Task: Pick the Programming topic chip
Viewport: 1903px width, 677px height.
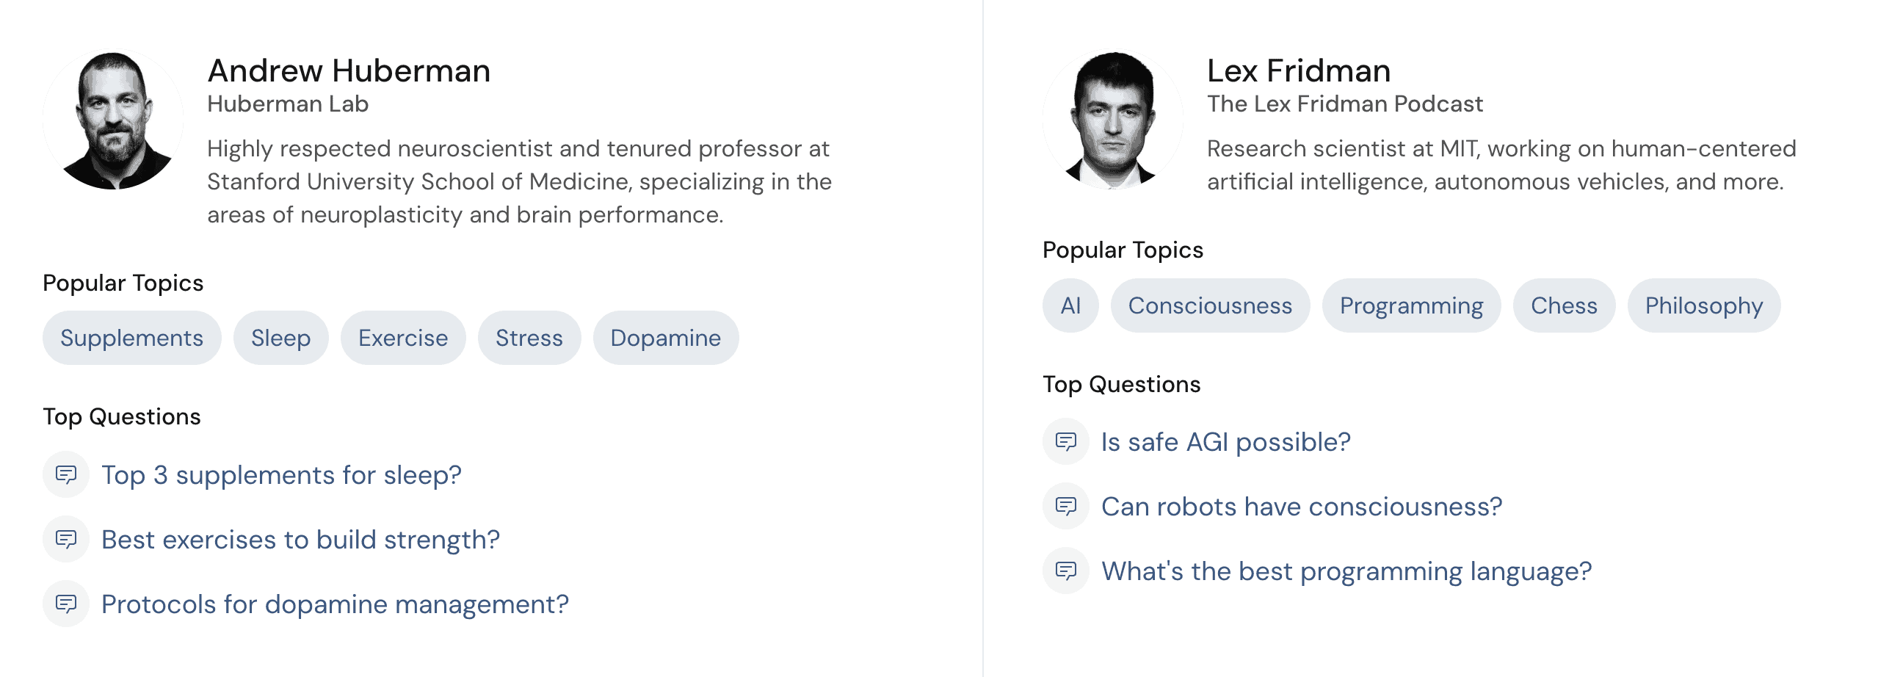Action: coord(1411,305)
